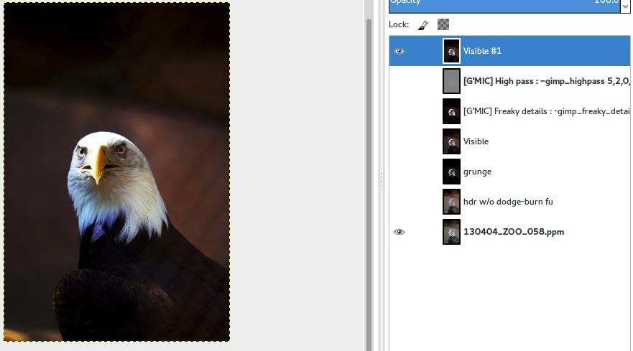The height and width of the screenshot is (351, 633).
Task: Click the Visible #1 layer thumbnail
Action: coord(451,51)
